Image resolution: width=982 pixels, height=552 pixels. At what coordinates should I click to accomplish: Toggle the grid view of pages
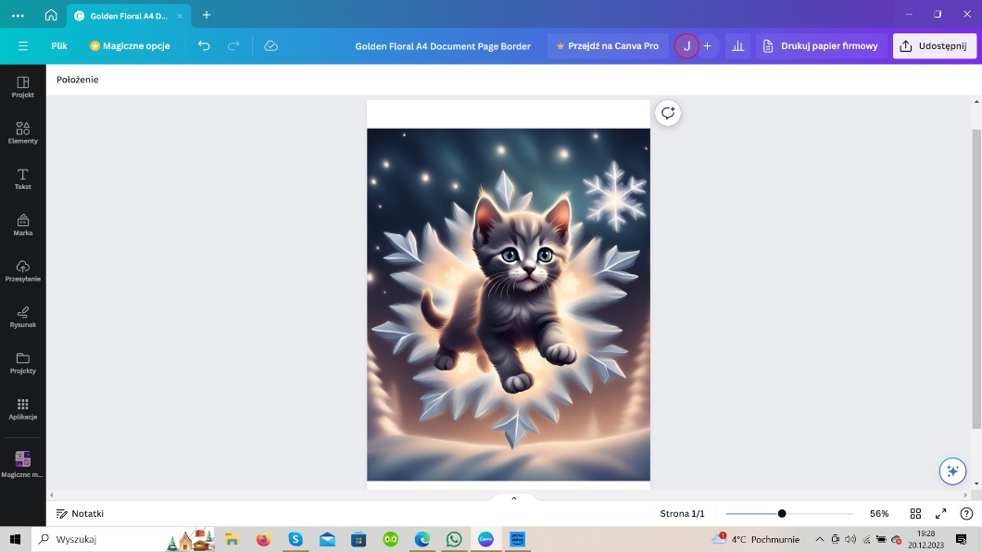coord(915,513)
